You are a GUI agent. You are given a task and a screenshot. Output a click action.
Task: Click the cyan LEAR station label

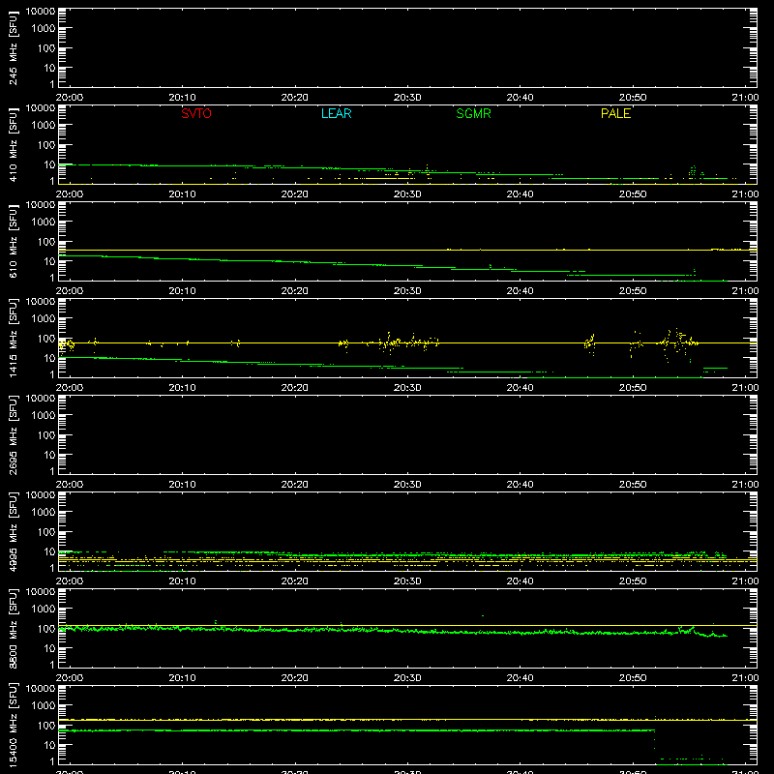tap(336, 113)
